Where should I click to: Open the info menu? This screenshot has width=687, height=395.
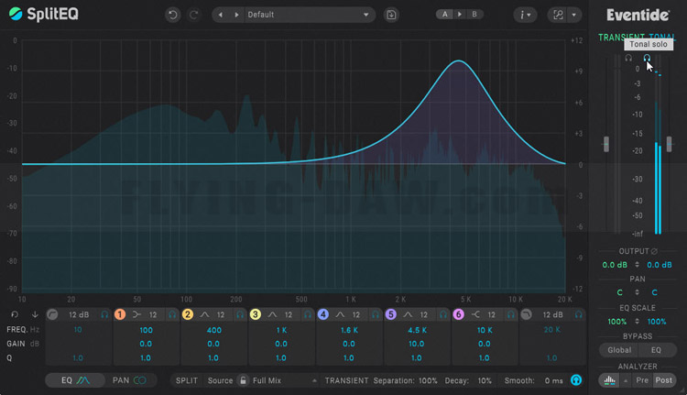pyautogui.click(x=525, y=15)
